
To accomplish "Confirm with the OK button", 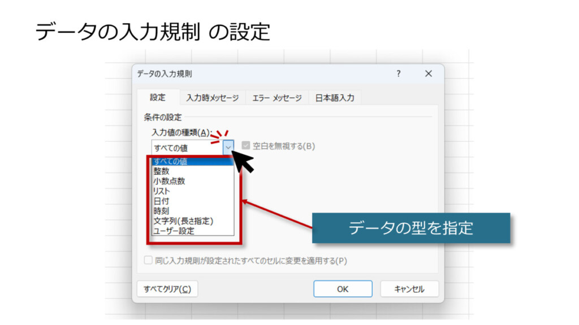I will point(343,289).
